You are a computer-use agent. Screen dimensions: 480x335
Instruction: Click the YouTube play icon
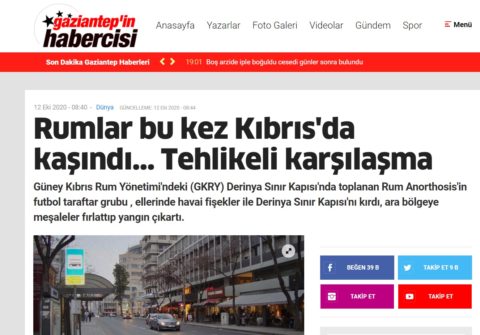click(409, 296)
